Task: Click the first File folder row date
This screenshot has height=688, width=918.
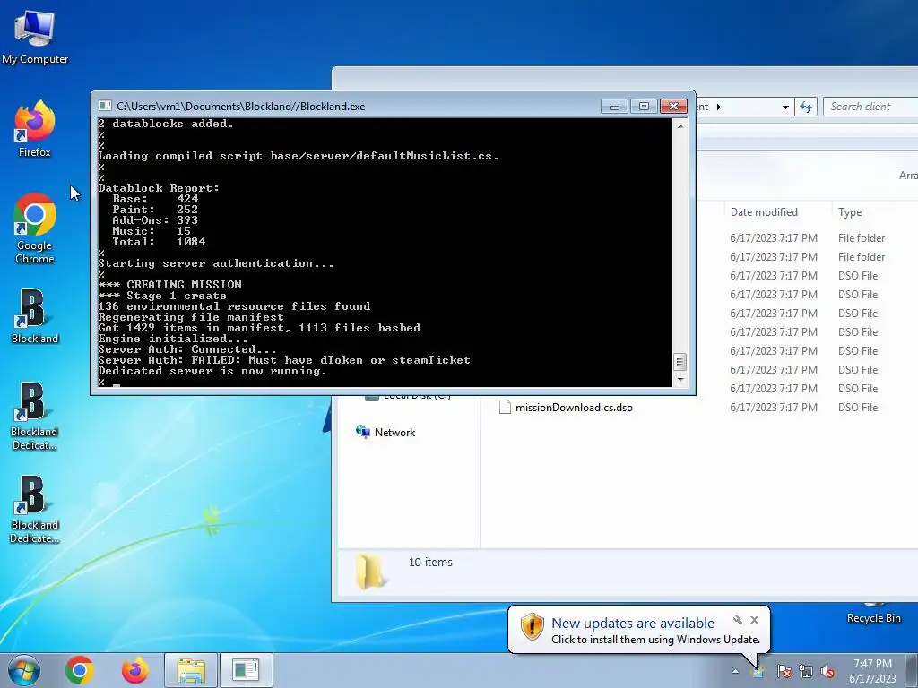Action: pos(774,238)
